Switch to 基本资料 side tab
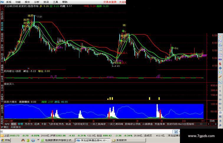Viewport: 223px width, 143px height. [x=2, y=37]
